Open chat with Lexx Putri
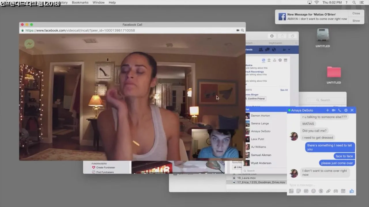 257,139
